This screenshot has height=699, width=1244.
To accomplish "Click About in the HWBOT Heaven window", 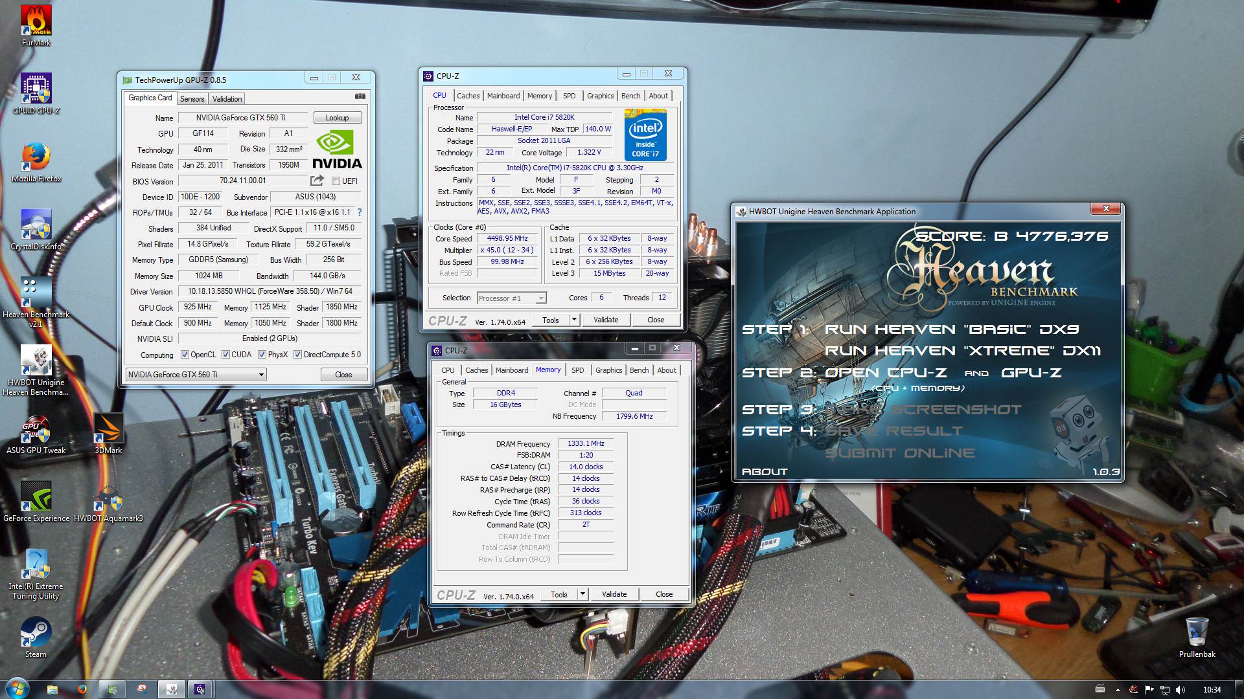I will (x=765, y=472).
